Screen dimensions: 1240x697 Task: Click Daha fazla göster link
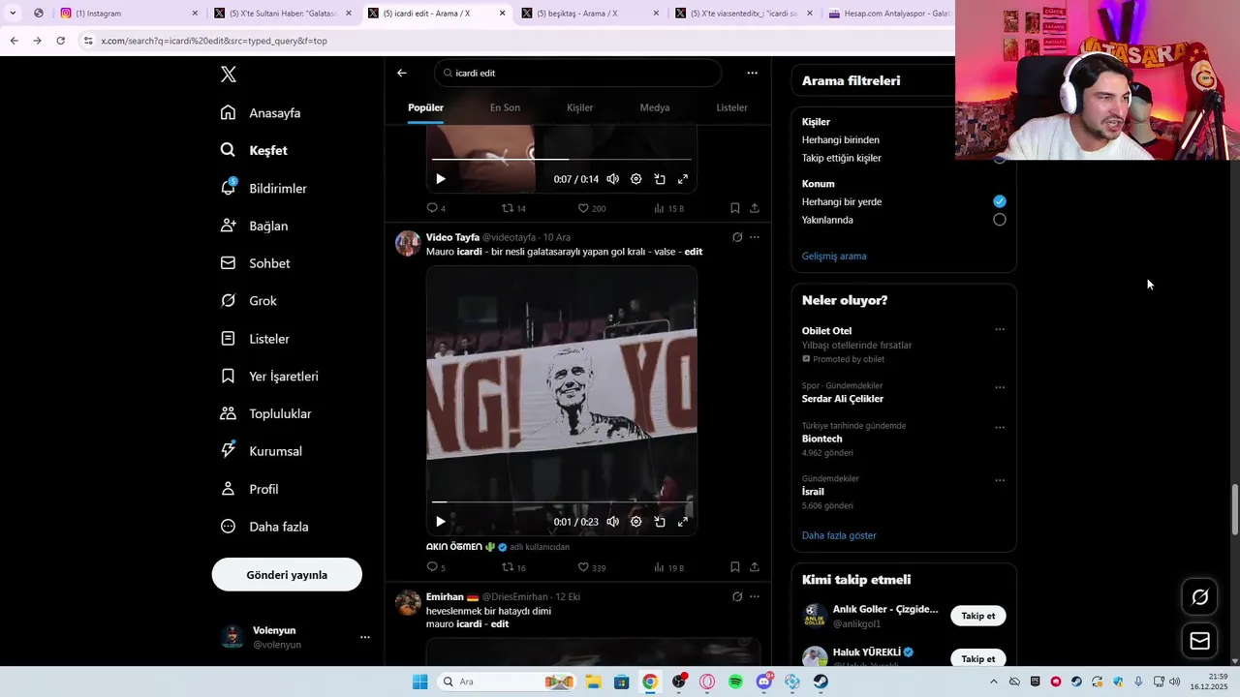pyautogui.click(x=839, y=535)
